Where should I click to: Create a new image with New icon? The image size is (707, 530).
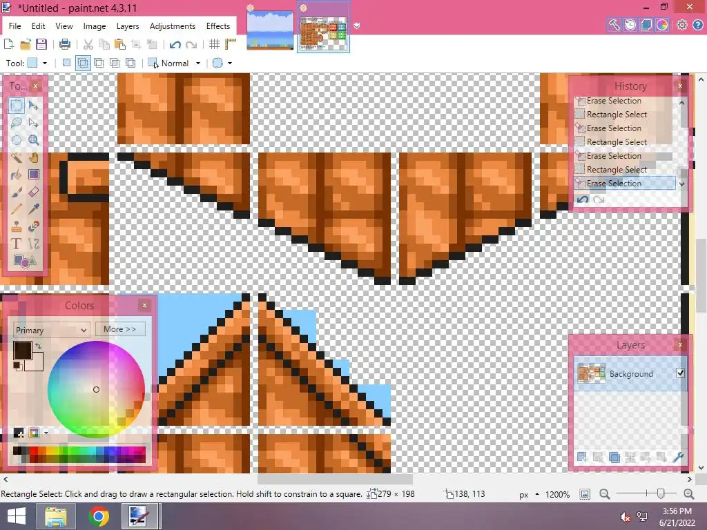(x=8, y=44)
